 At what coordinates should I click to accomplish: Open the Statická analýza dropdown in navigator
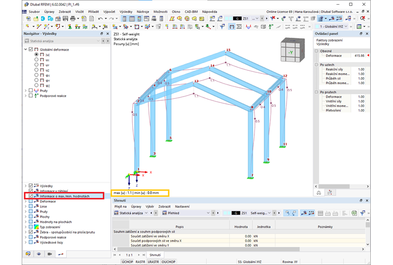tap(62, 41)
